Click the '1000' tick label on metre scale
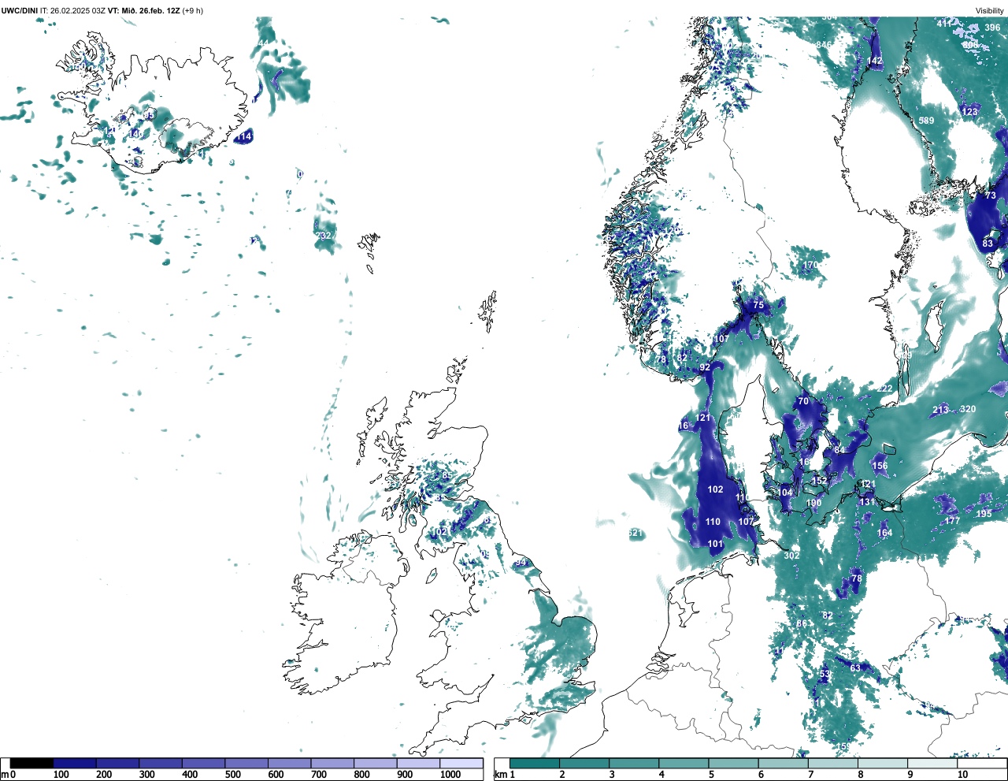Viewport: 1008px width, 781px height. coord(450,775)
